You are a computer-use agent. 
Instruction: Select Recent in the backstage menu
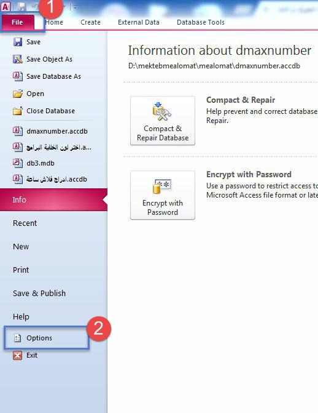point(25,223)
